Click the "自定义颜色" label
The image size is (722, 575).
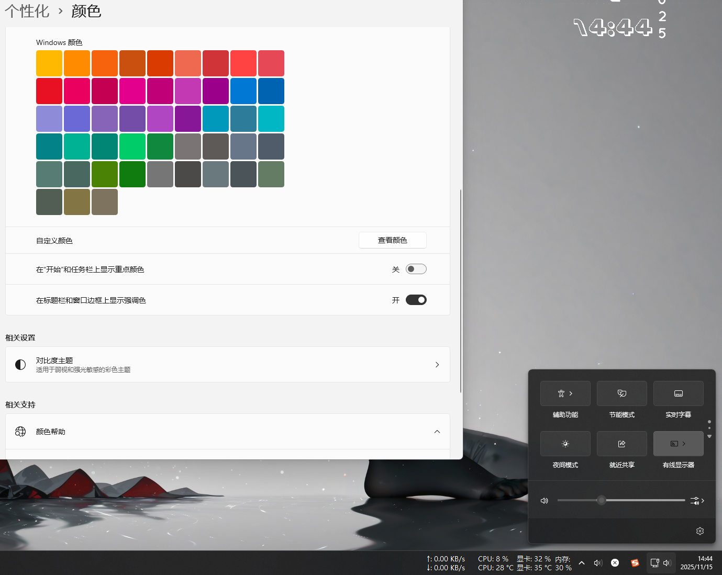coord(54,241)
